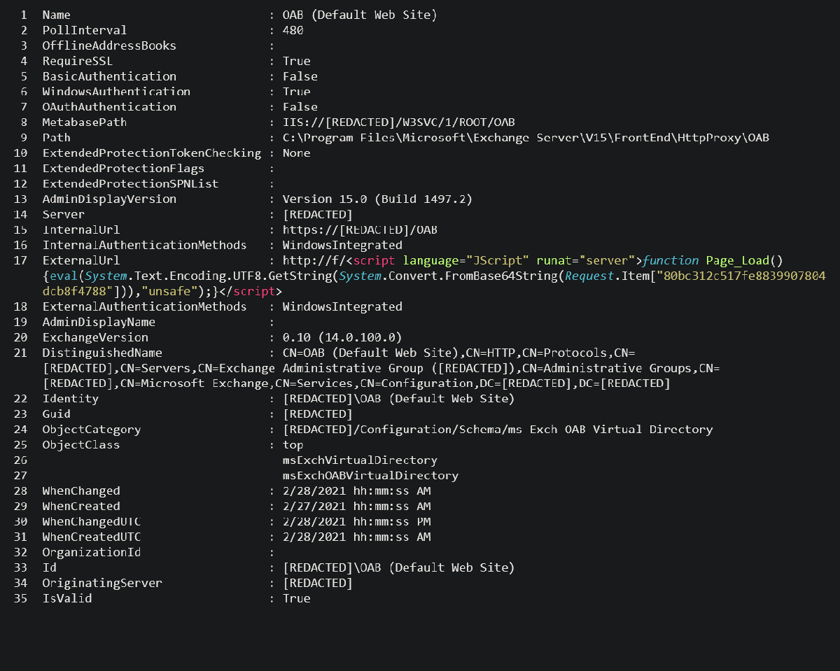This screenshot has width=840, height=671.
Task: Click the OriginatingServer property name
Action: point(101,584)
